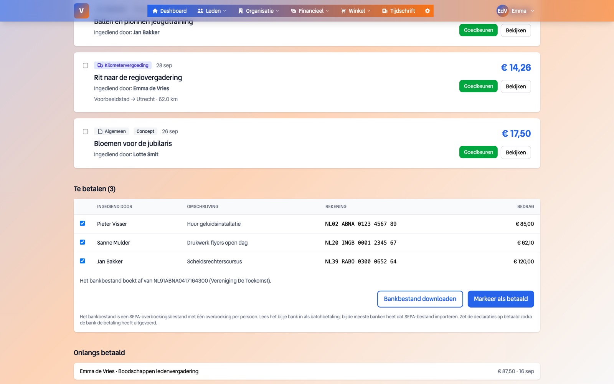
Task: Uncheck the Jan Bakker payment row
Action: click(x=83, y=261)
